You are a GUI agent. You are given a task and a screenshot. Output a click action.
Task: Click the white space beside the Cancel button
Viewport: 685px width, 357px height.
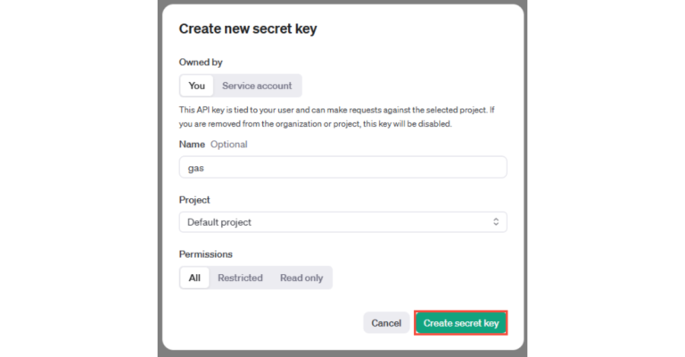pyautogui.click(x=268, y=323)
